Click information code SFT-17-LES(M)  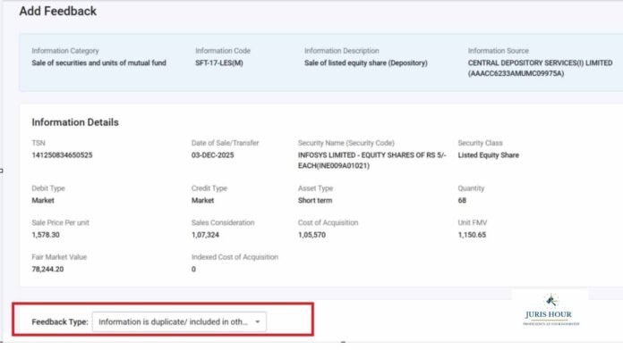tap(219, 62)
